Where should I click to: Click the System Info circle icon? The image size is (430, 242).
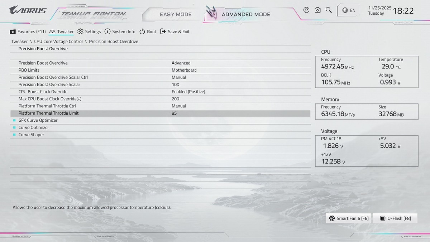pos(107,32)
